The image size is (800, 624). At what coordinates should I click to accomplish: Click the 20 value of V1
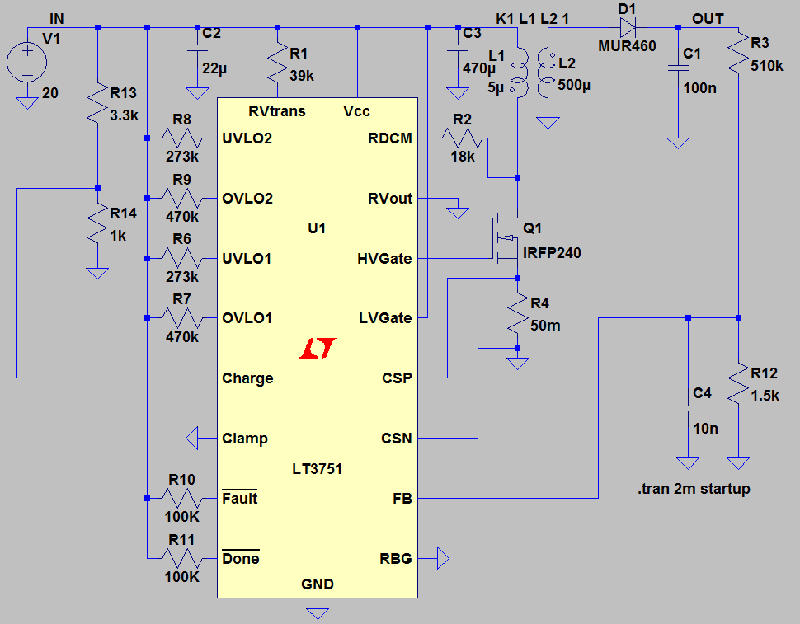(50, 93)
